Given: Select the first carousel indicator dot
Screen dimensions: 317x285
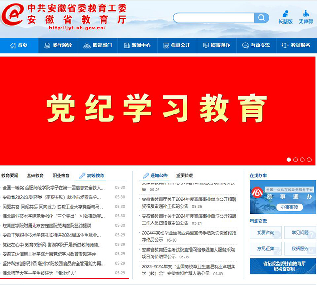Looking at the screenshot, I should [288, 160].
